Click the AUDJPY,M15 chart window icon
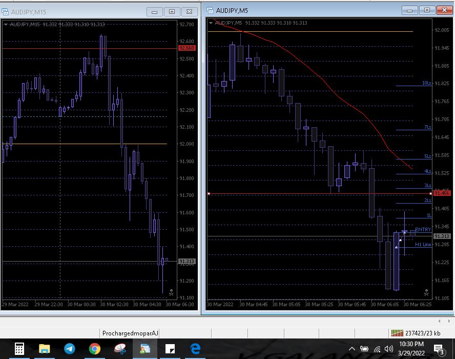Screen dimensions: 455x359 point(5,12)
